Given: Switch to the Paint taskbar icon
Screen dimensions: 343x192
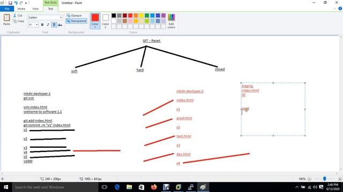Looking at the screenshot, I should [x=203, y=187].
